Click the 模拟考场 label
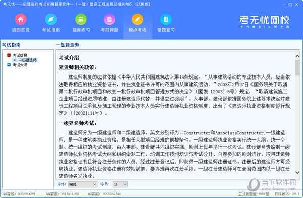 point(137,30)
